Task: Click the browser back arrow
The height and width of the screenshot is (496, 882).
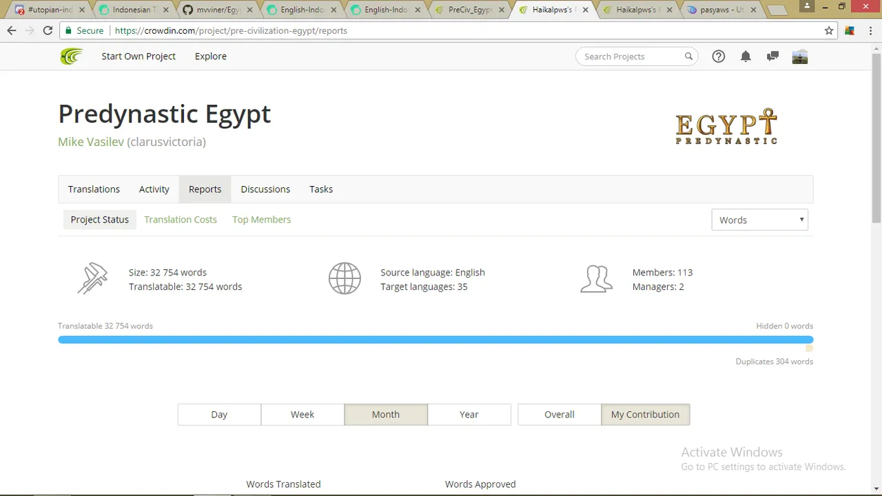Action: (12, 30)
